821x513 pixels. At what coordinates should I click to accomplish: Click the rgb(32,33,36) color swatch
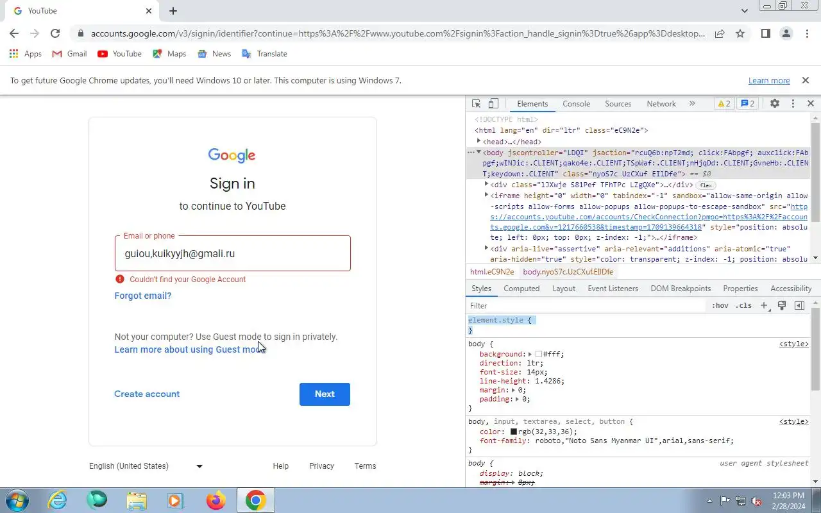point(514,432)
